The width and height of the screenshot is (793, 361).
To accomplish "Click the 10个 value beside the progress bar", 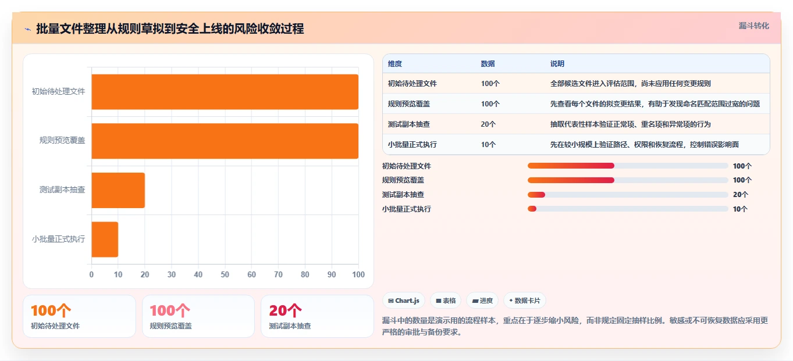I will 740,209.
